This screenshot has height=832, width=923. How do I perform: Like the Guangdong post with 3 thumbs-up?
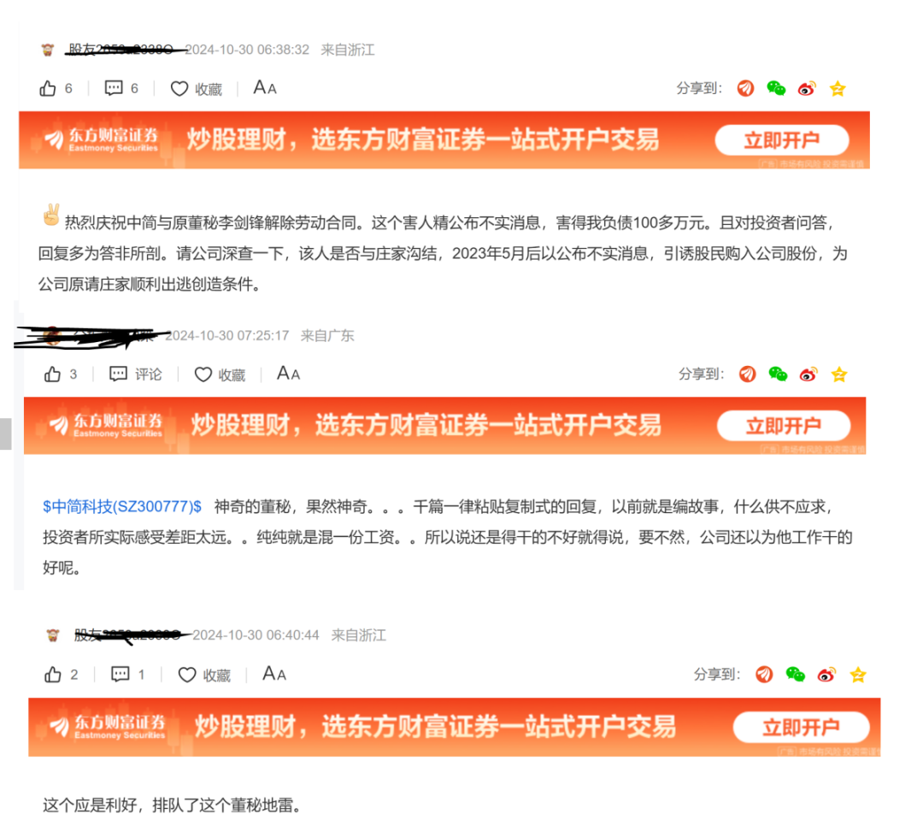[x=60, y=374]
